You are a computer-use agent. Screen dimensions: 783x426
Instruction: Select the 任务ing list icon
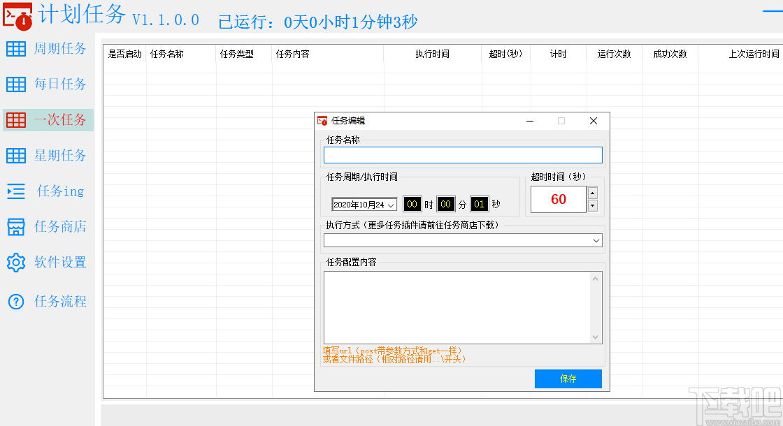pos(15,191)
